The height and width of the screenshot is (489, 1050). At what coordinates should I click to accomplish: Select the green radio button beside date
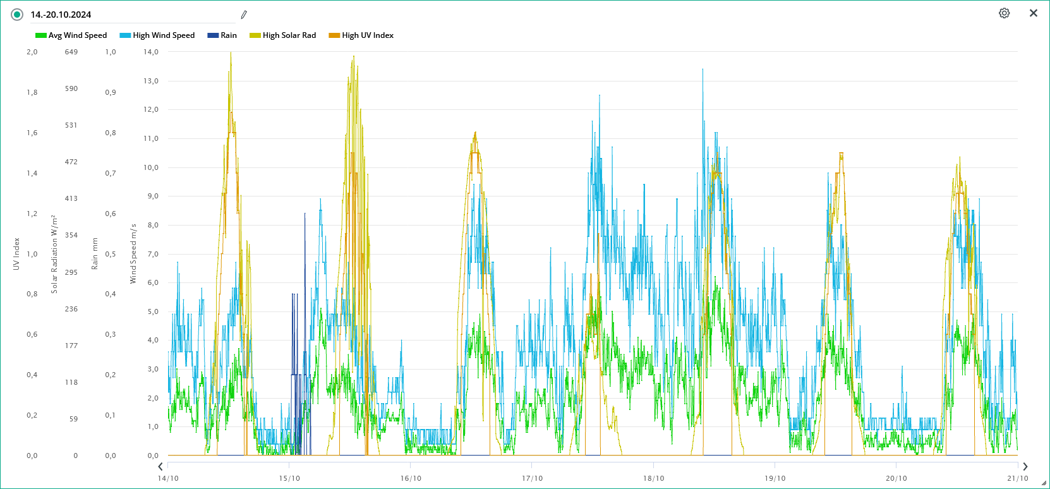(17, 15)
